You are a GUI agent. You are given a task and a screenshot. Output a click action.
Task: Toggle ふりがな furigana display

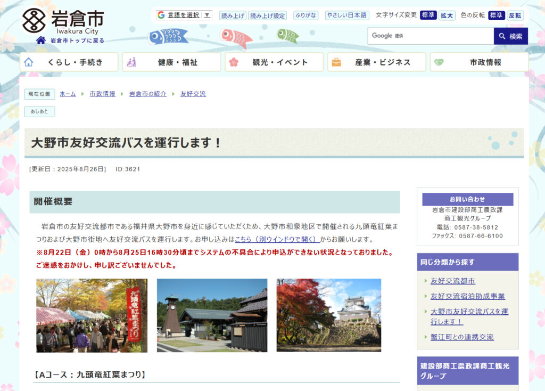click(x=305, y=15)
